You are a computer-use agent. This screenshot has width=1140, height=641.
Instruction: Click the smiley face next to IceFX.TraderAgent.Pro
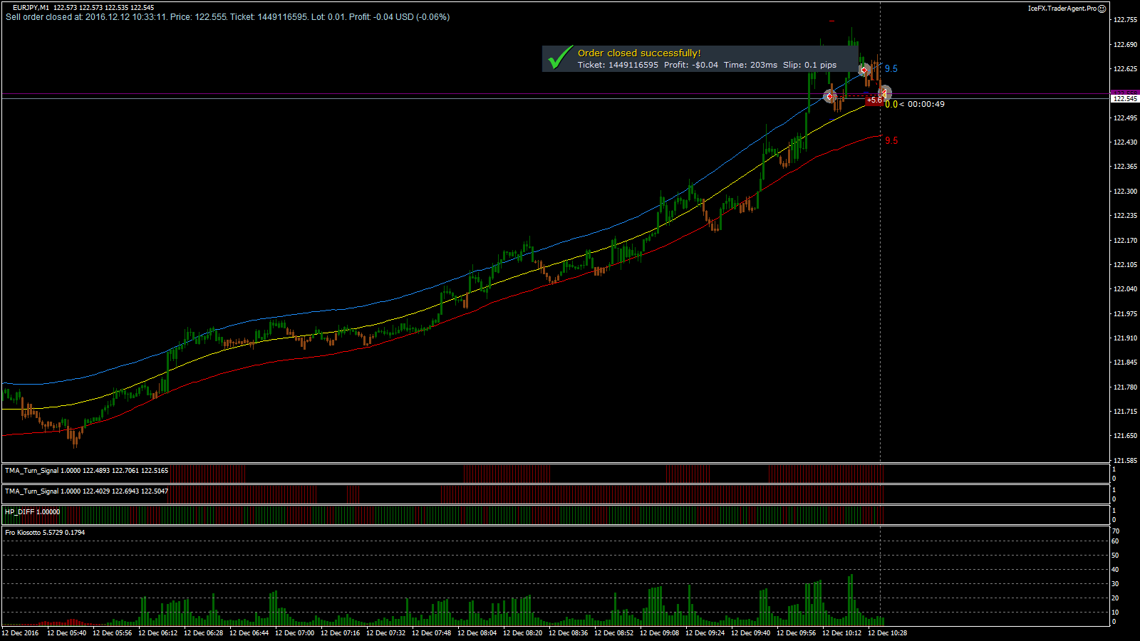click(1102, 9)
